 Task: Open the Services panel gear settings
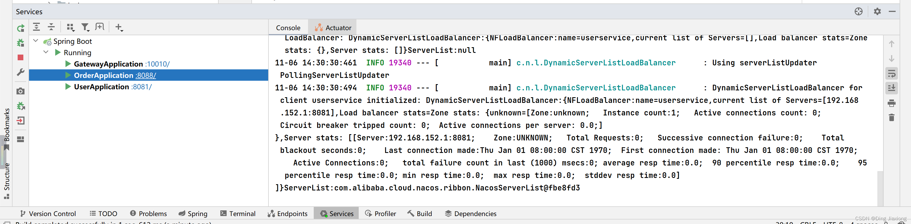[877, 11]
